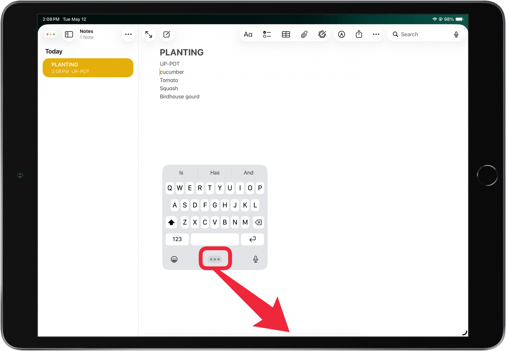This screenshot has width=506, height=351.
Task: Select the PLANTING note in the list
Action: pos(88,68)
